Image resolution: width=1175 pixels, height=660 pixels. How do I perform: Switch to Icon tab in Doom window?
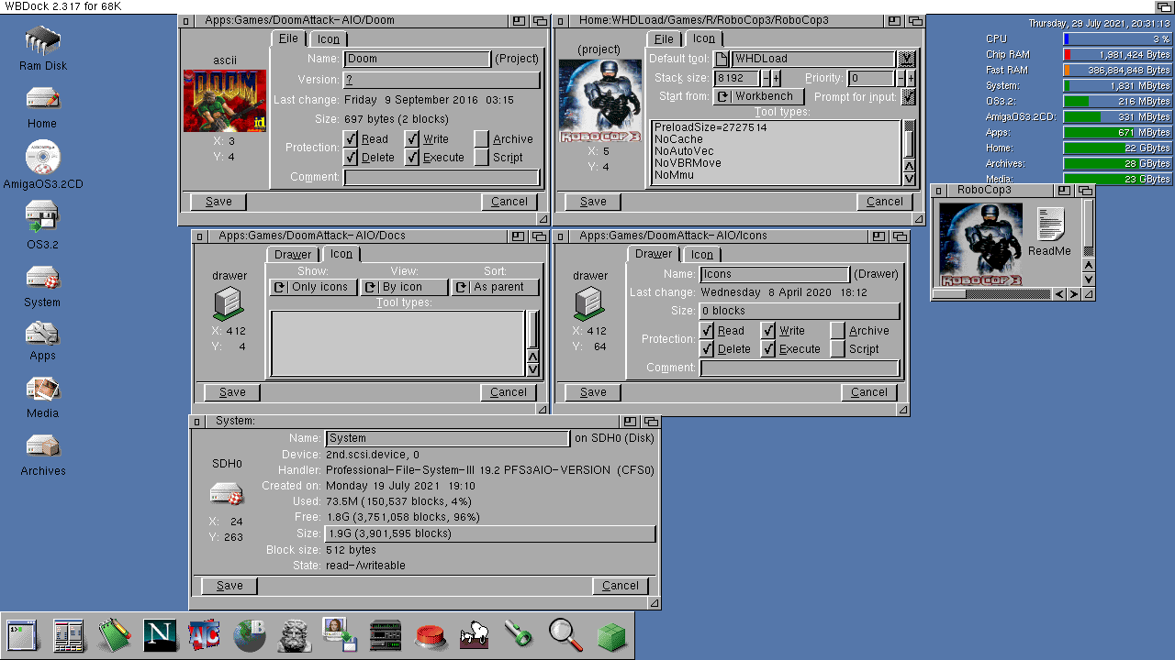pyautogui.click(x=328, y=39)
